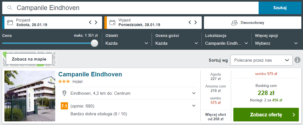Image resolution: width=303 pixels, height=125 pixels.
Task: Click the Szukaj search button
Action: point(280,8)
